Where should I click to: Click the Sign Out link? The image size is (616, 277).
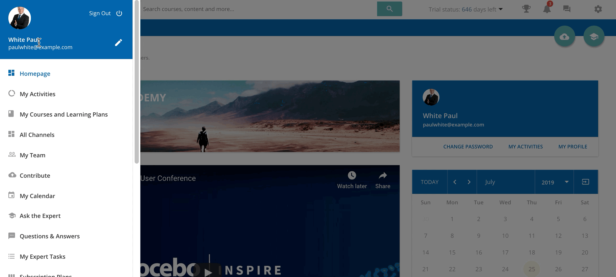point(100,13)
